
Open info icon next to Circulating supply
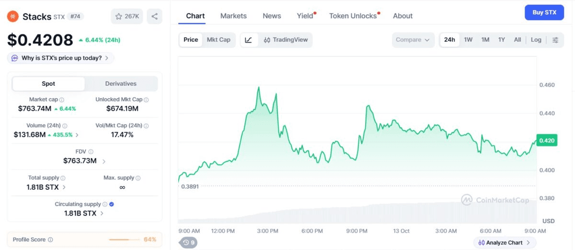105,204
